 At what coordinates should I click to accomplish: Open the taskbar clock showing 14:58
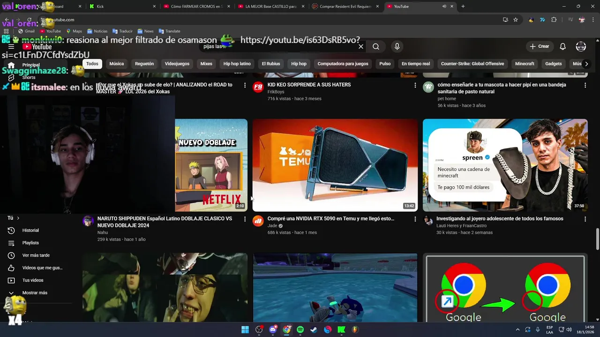pyautogui.click(x=586, y=330)
